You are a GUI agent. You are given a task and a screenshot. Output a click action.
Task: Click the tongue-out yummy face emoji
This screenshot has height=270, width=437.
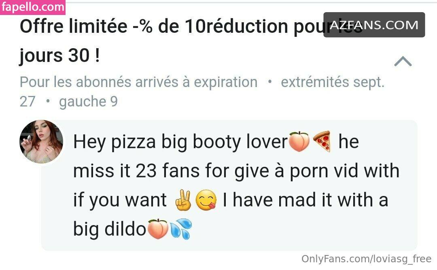pyautogui.click(x=206, y=200)
